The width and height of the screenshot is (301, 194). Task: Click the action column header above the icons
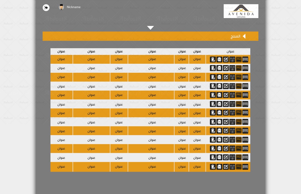pyautogui.click(x=230, y=51)
